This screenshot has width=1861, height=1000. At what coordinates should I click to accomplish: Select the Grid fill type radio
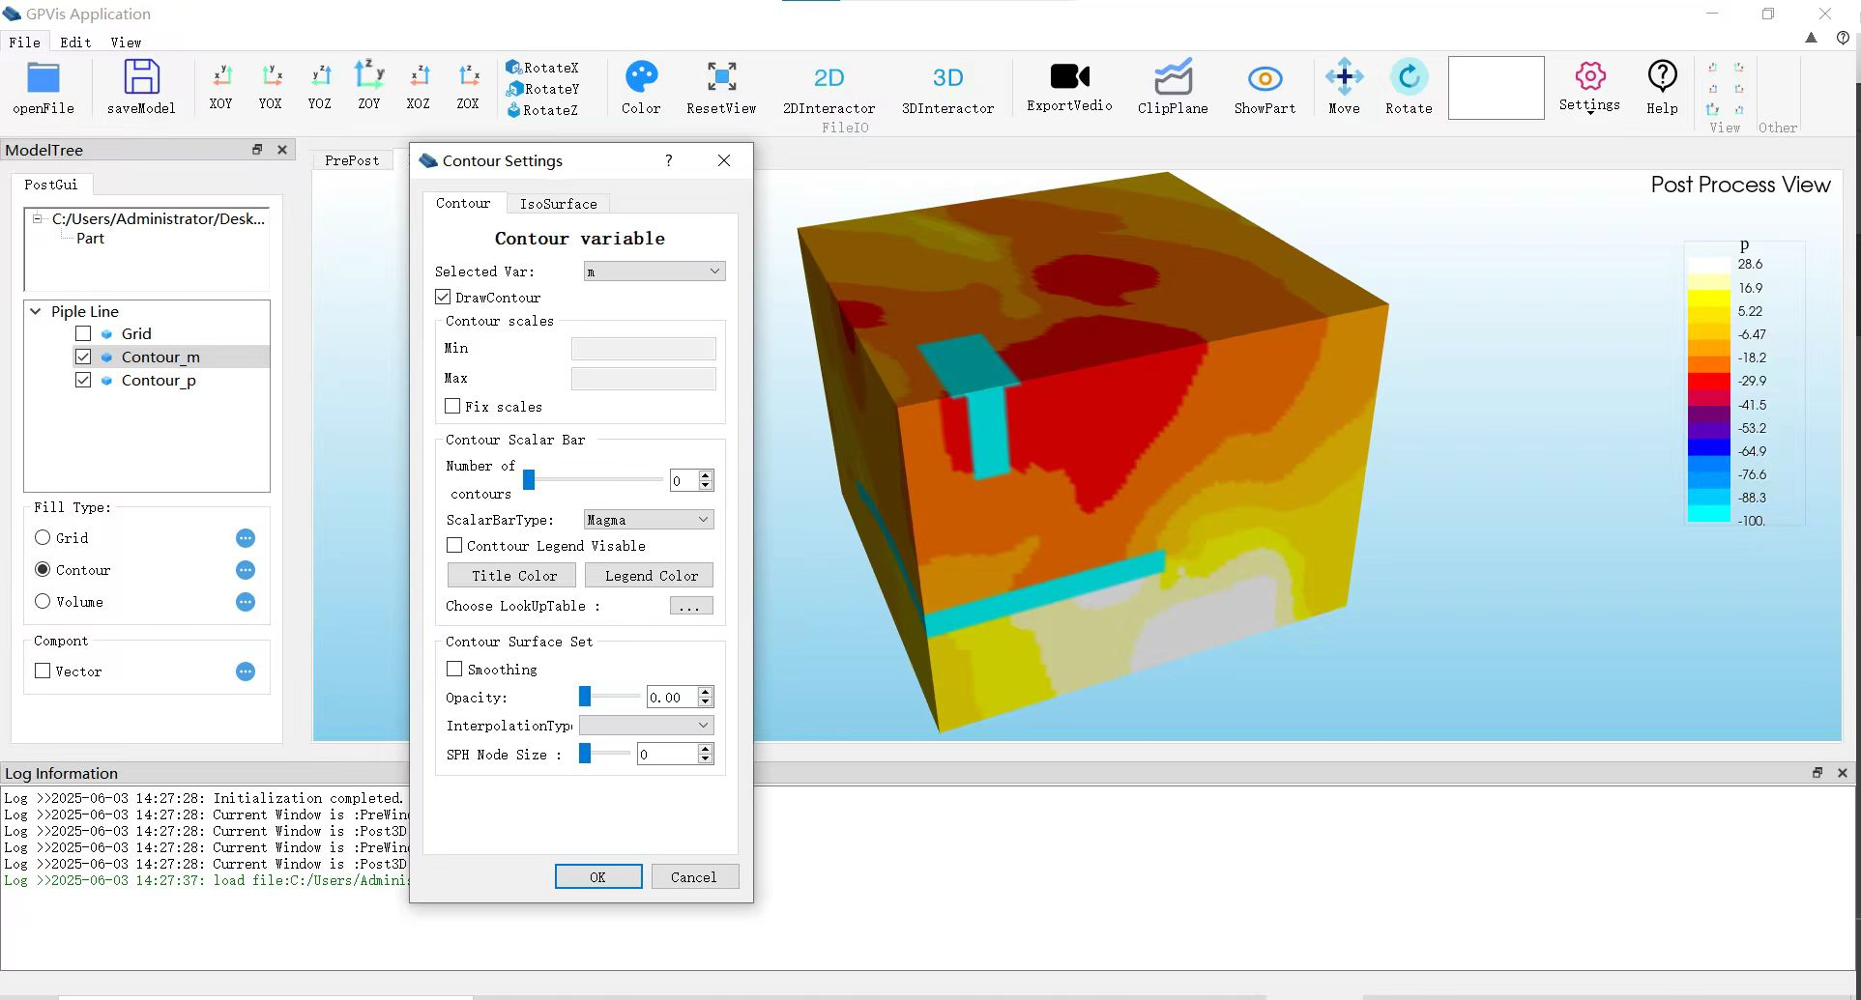click(43, 537)
